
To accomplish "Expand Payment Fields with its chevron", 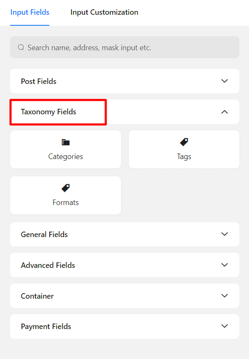I will pos(225,326).
